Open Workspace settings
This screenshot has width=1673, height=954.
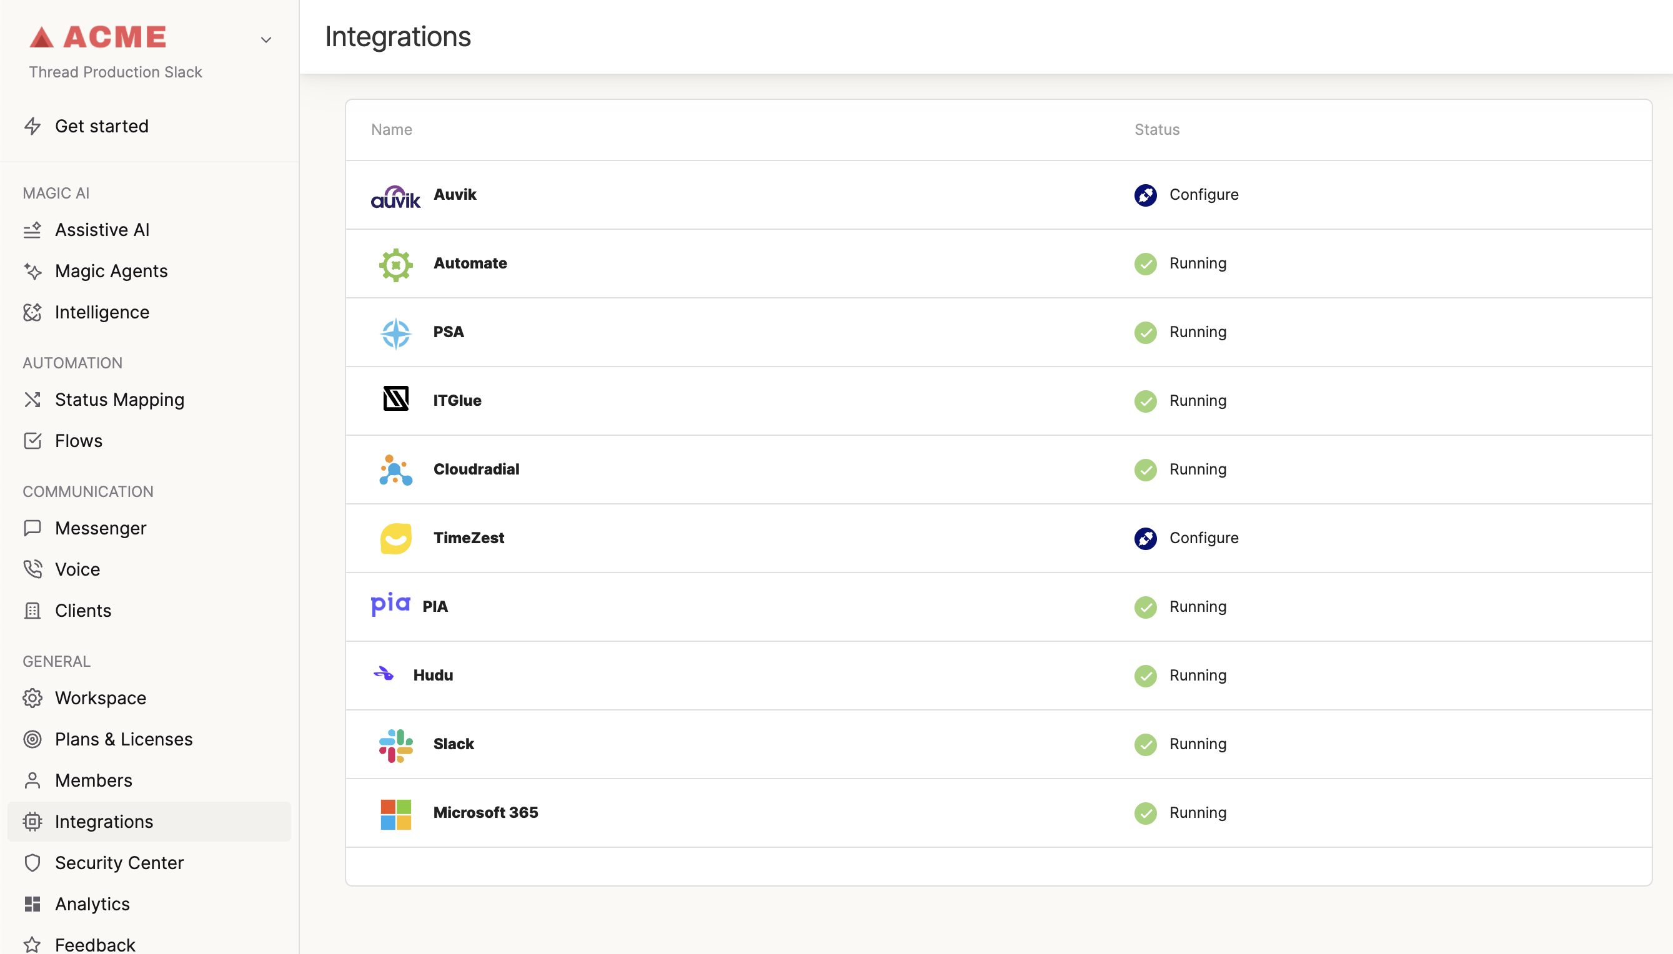[101, 697]
